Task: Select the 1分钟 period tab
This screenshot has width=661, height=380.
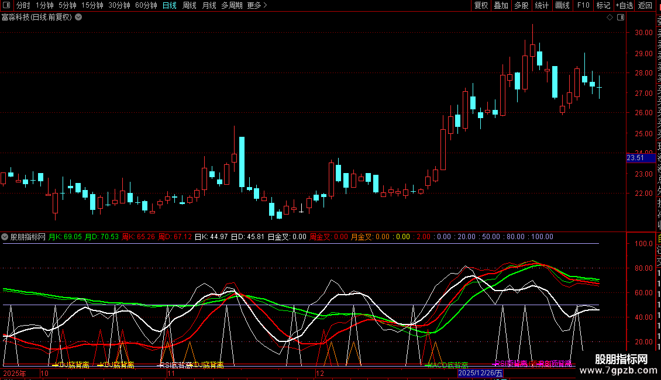Action: coord(44,5)
